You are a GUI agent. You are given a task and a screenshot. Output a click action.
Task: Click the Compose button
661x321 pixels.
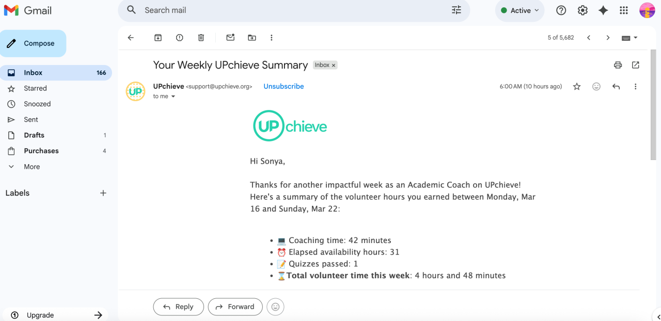click(33, 43)
